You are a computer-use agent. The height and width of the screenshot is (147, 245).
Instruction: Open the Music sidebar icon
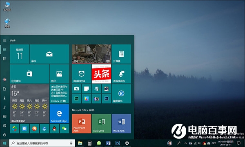tap(4, 107)
